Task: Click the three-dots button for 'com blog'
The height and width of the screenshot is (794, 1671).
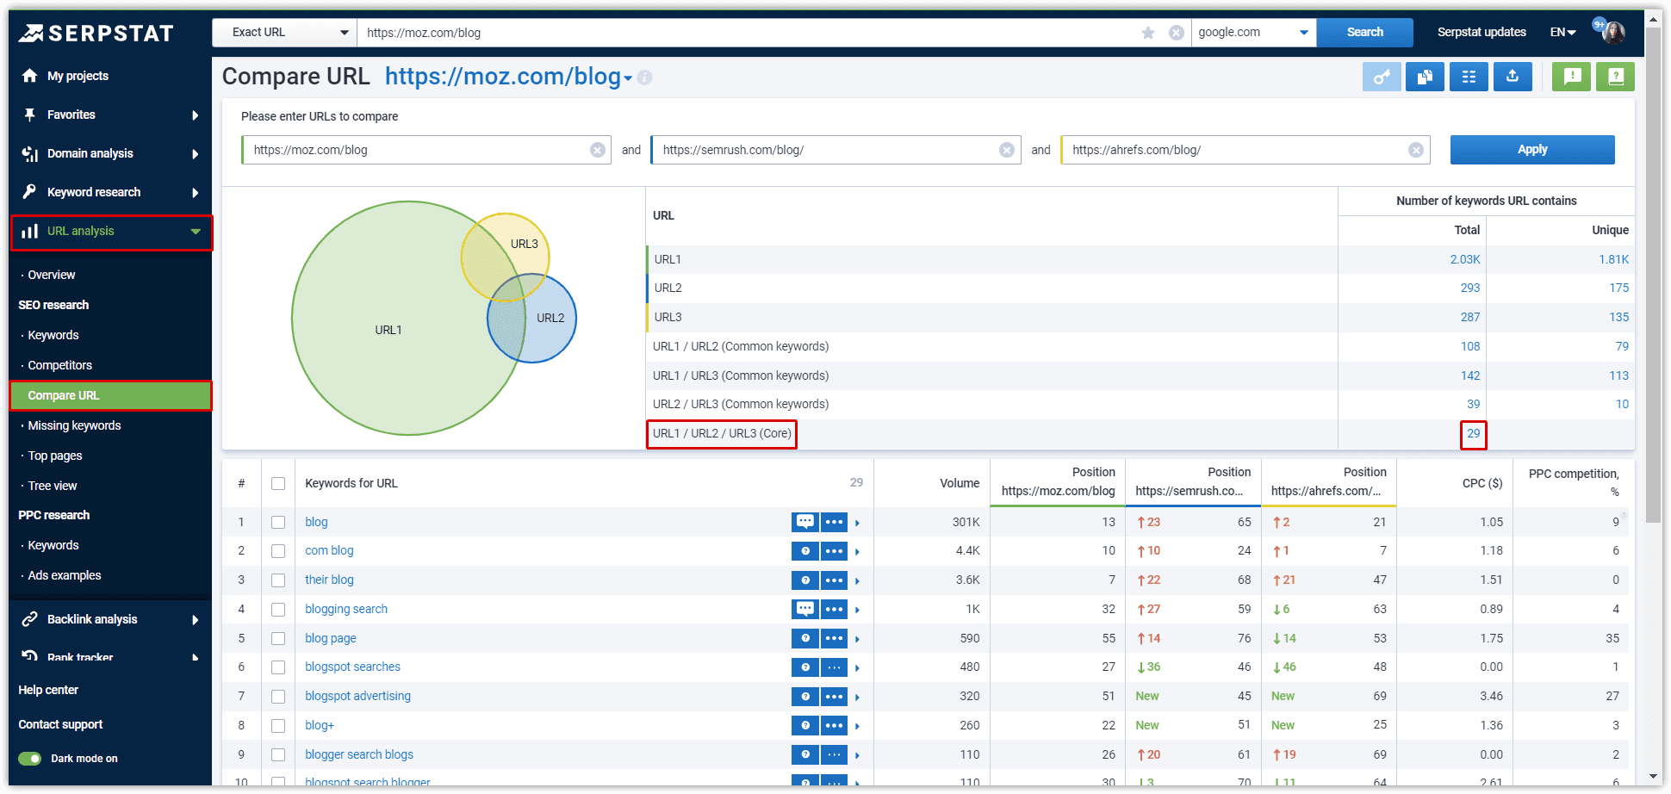Action: tap(834, 551)
